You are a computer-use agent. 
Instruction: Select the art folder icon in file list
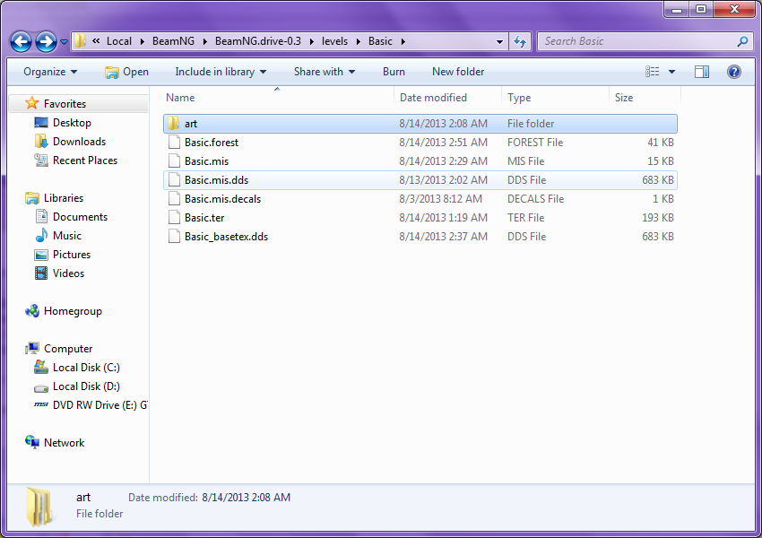174,124
